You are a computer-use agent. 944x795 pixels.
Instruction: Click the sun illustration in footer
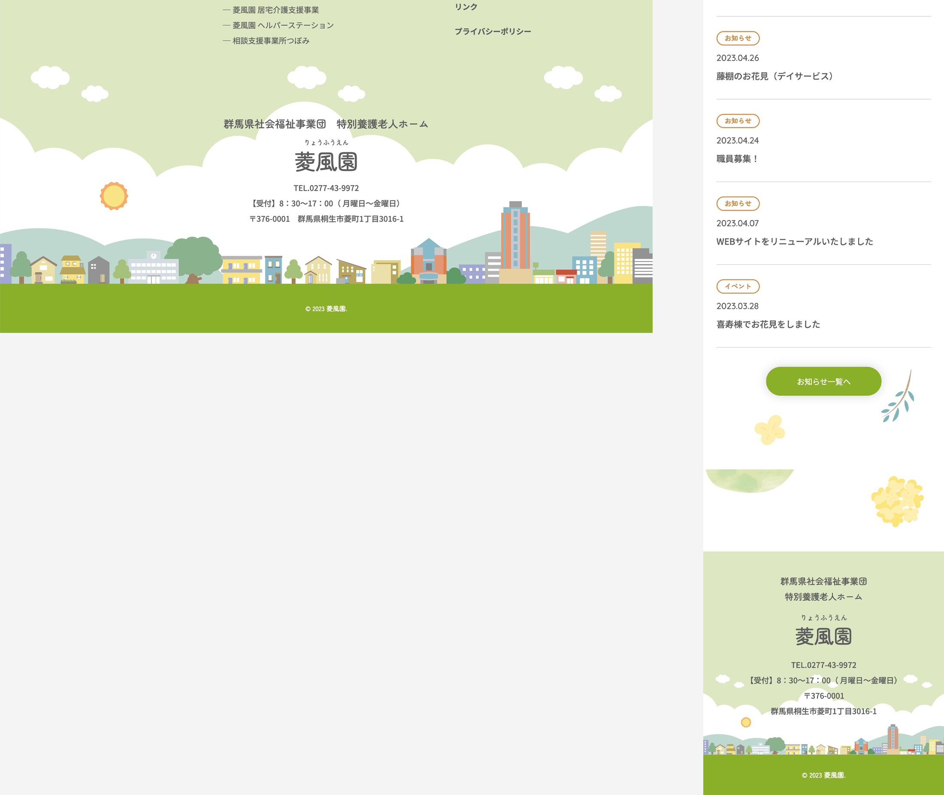coord(114,196)
